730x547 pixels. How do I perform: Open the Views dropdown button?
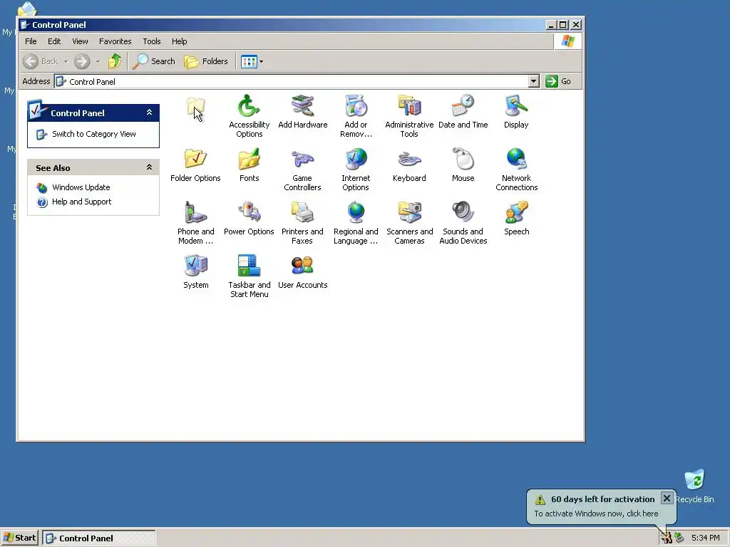[x=252, y=61]
